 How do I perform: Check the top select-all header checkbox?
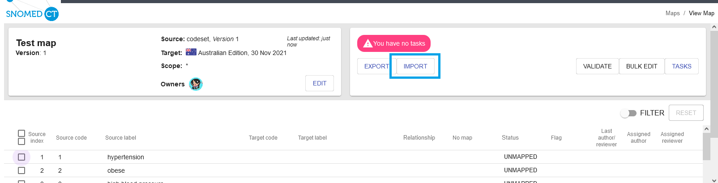21,133
